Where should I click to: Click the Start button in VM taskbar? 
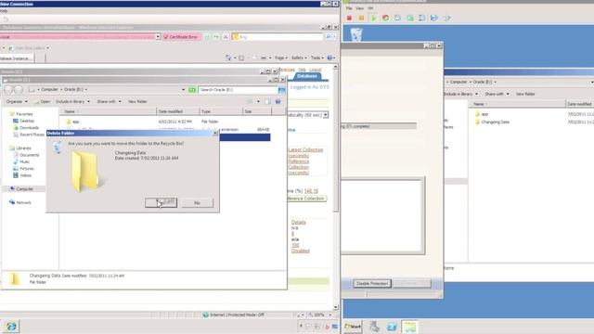pos(353,327)
